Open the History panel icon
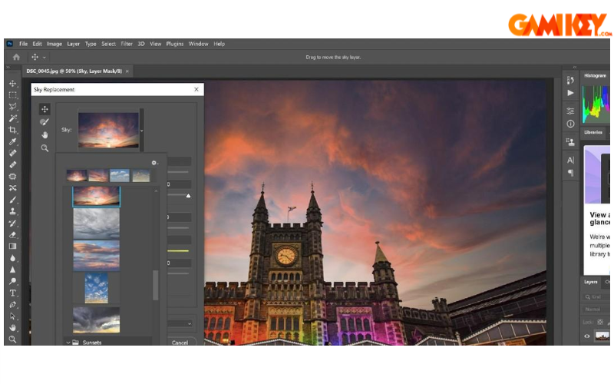 click(x=570, y=81)
